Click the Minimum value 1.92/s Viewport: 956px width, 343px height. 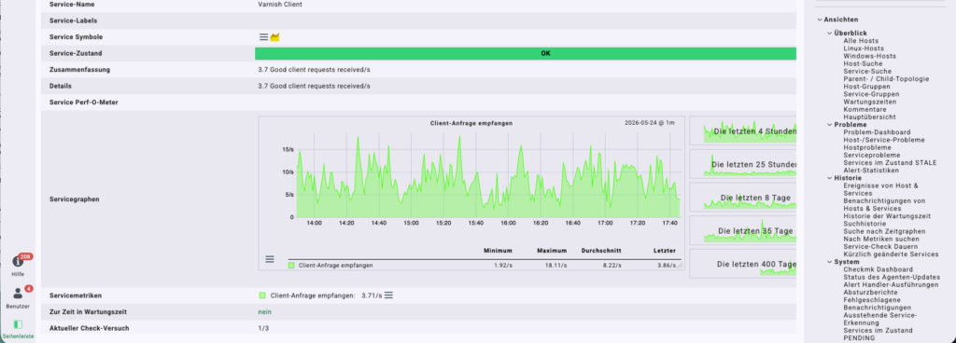503,266
